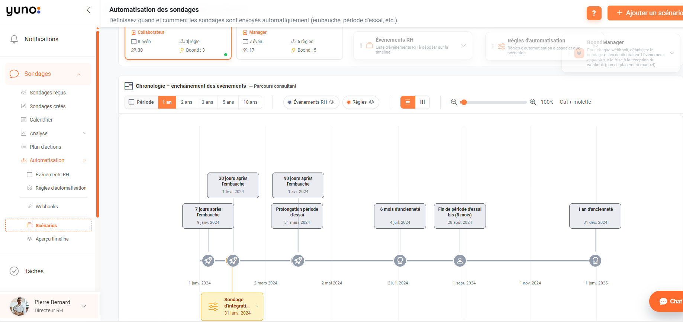Select the 10 ans period option
The image size is (683, 322).
[x=250, y=102]
